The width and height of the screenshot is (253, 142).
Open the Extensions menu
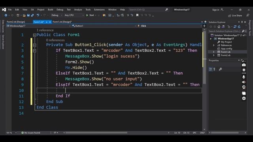[99, 9]
